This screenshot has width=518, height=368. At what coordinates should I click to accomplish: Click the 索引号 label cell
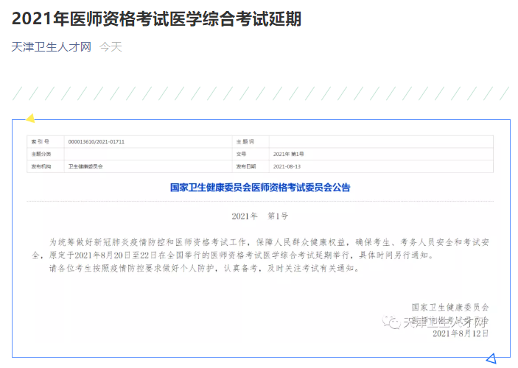40,141
